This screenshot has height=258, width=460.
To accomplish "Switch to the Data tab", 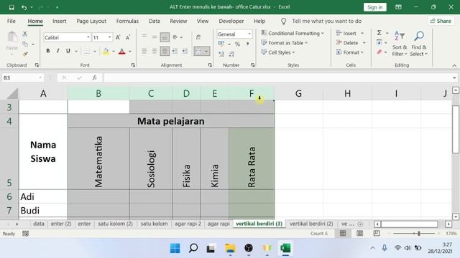I will [155, 21].
